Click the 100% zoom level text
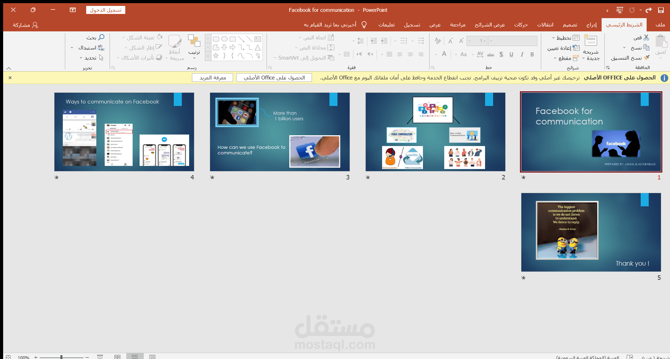 23,357
